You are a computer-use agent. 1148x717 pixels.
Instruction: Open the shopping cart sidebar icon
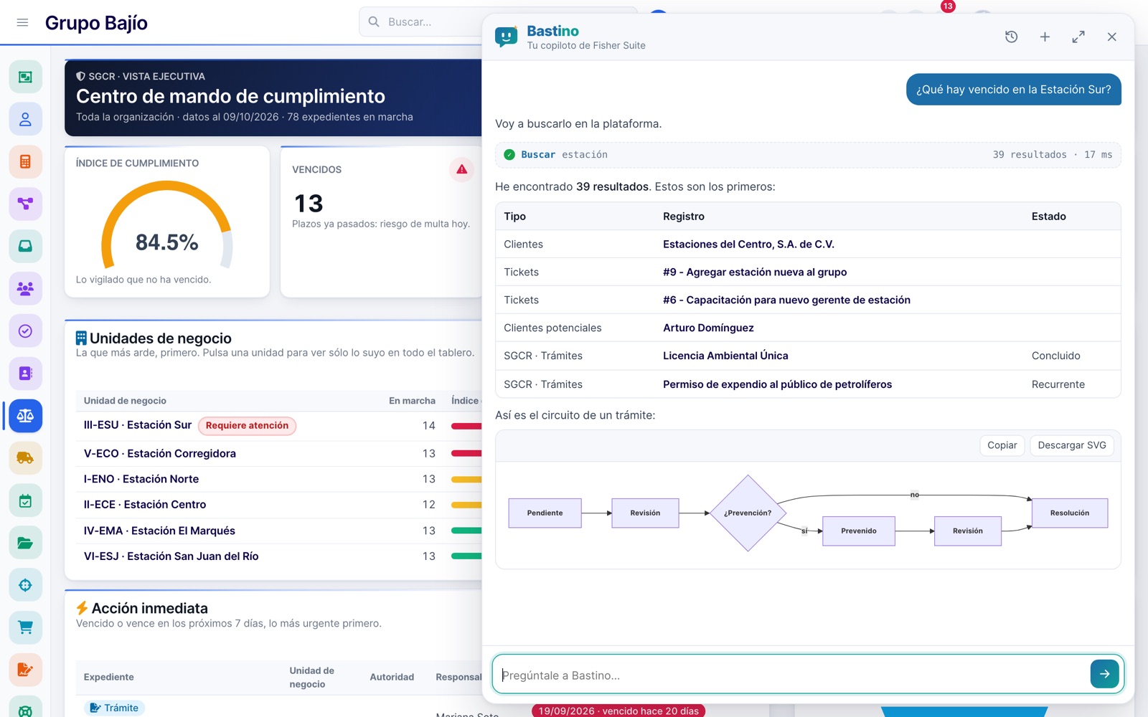(25, 627)
